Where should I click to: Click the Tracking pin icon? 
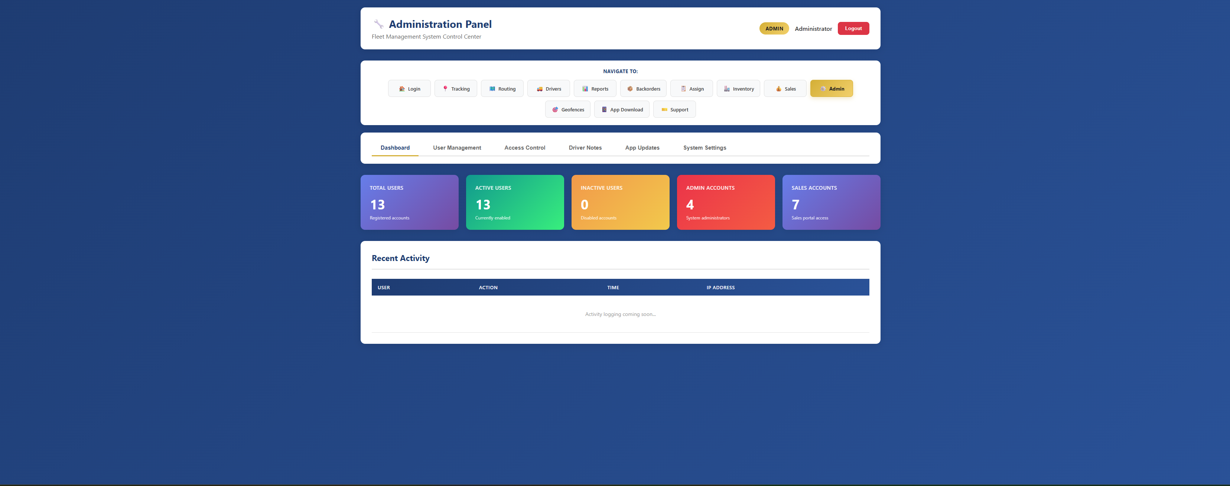click(x=445, y=88)
